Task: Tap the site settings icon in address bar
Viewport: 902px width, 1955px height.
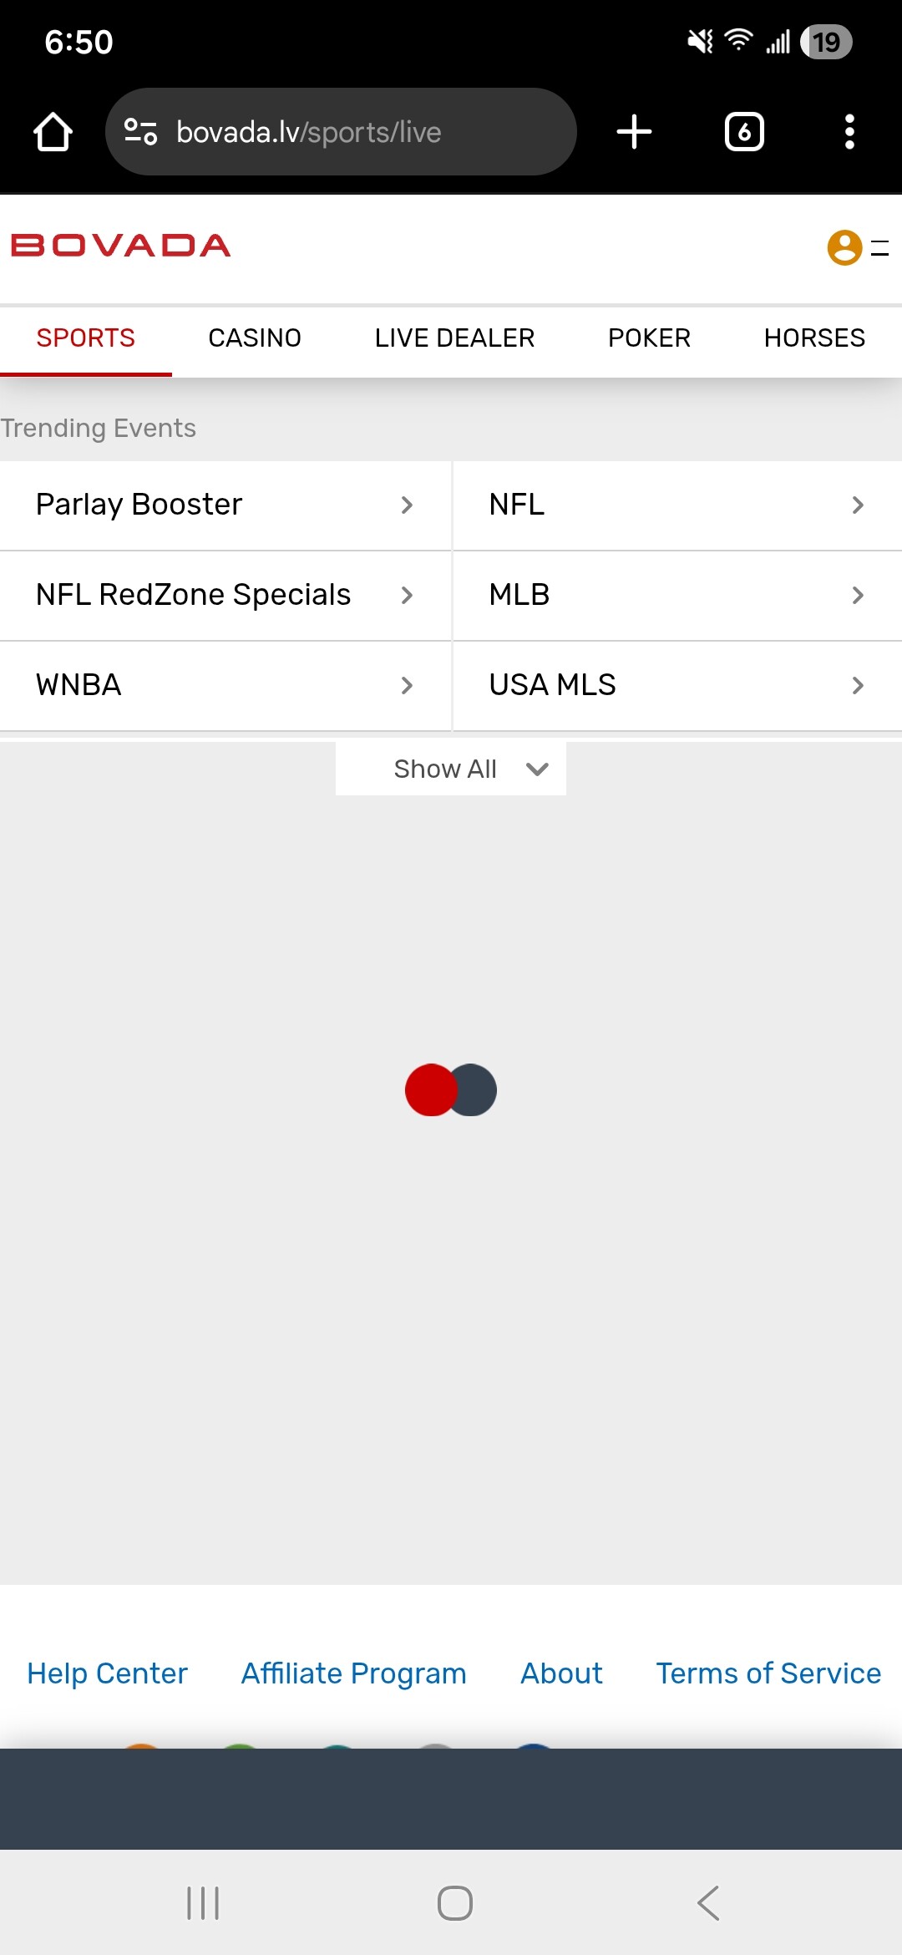Action: coord(140,132)
